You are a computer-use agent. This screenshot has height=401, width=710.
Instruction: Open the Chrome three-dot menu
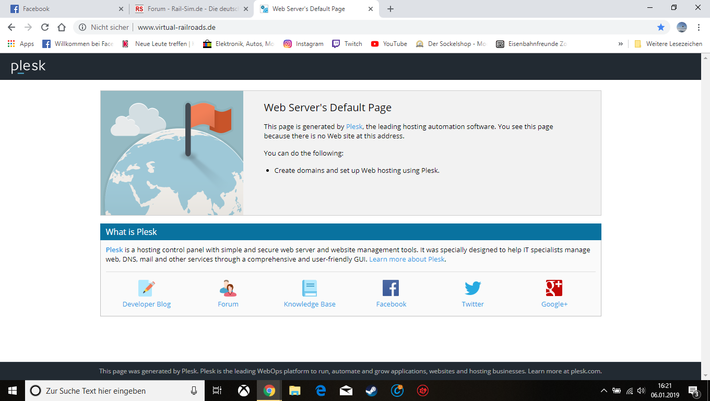click(699, 27)
